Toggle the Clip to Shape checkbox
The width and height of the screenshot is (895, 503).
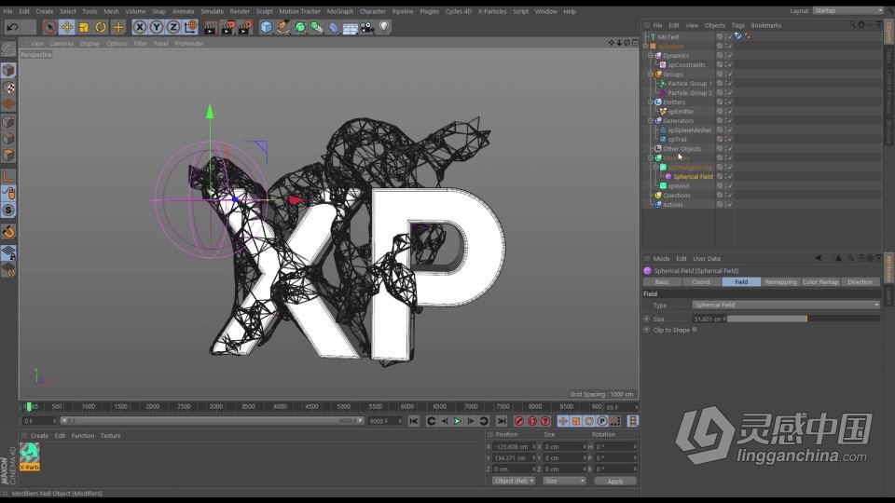[x=695, y=330]
